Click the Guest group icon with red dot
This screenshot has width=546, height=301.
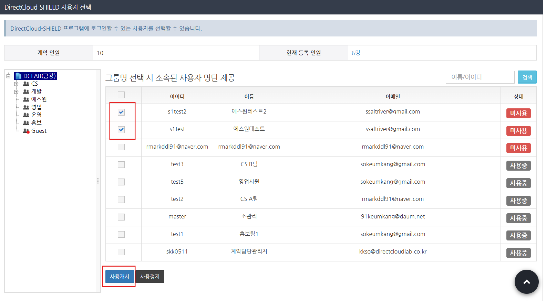pos(26,131)
